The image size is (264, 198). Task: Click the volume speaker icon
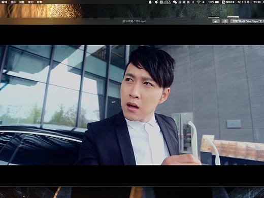click(x=204, y=2)
